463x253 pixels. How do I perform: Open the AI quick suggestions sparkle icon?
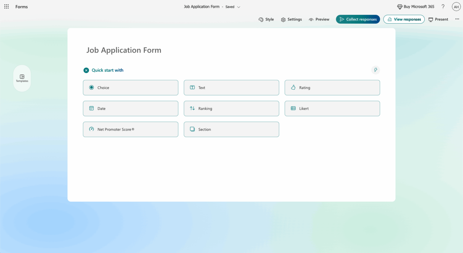375,70
